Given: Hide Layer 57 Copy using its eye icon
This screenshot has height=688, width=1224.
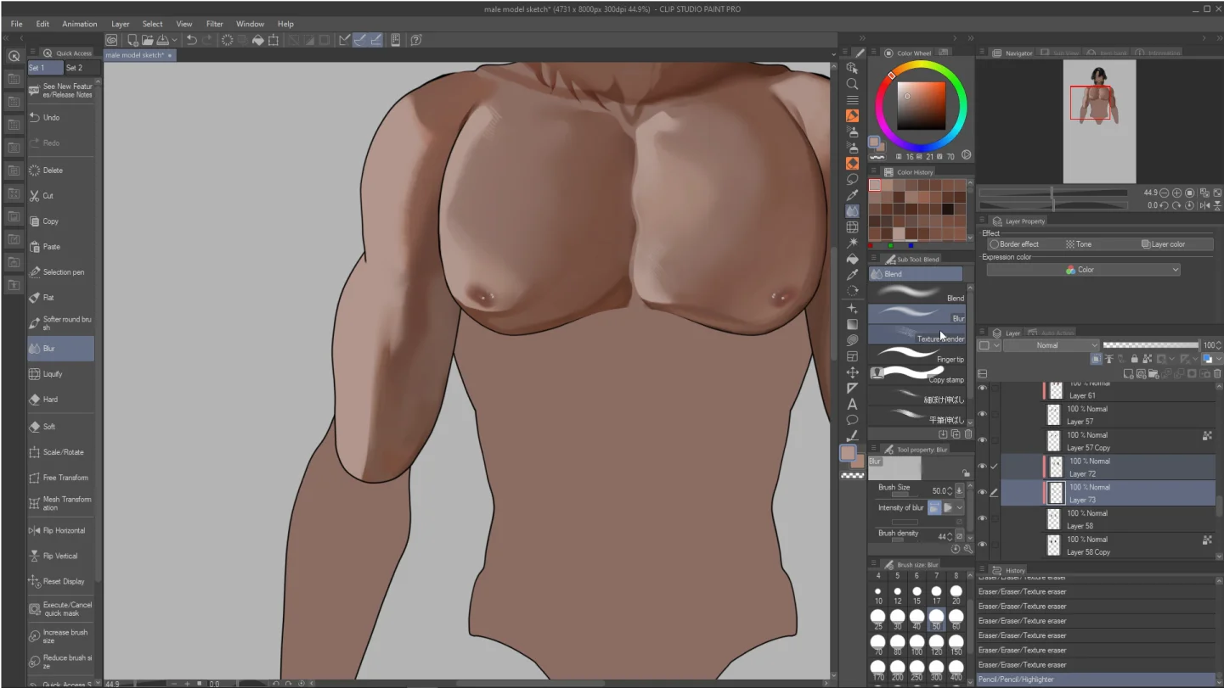Looking at the screenshot, I should (983, 440).
